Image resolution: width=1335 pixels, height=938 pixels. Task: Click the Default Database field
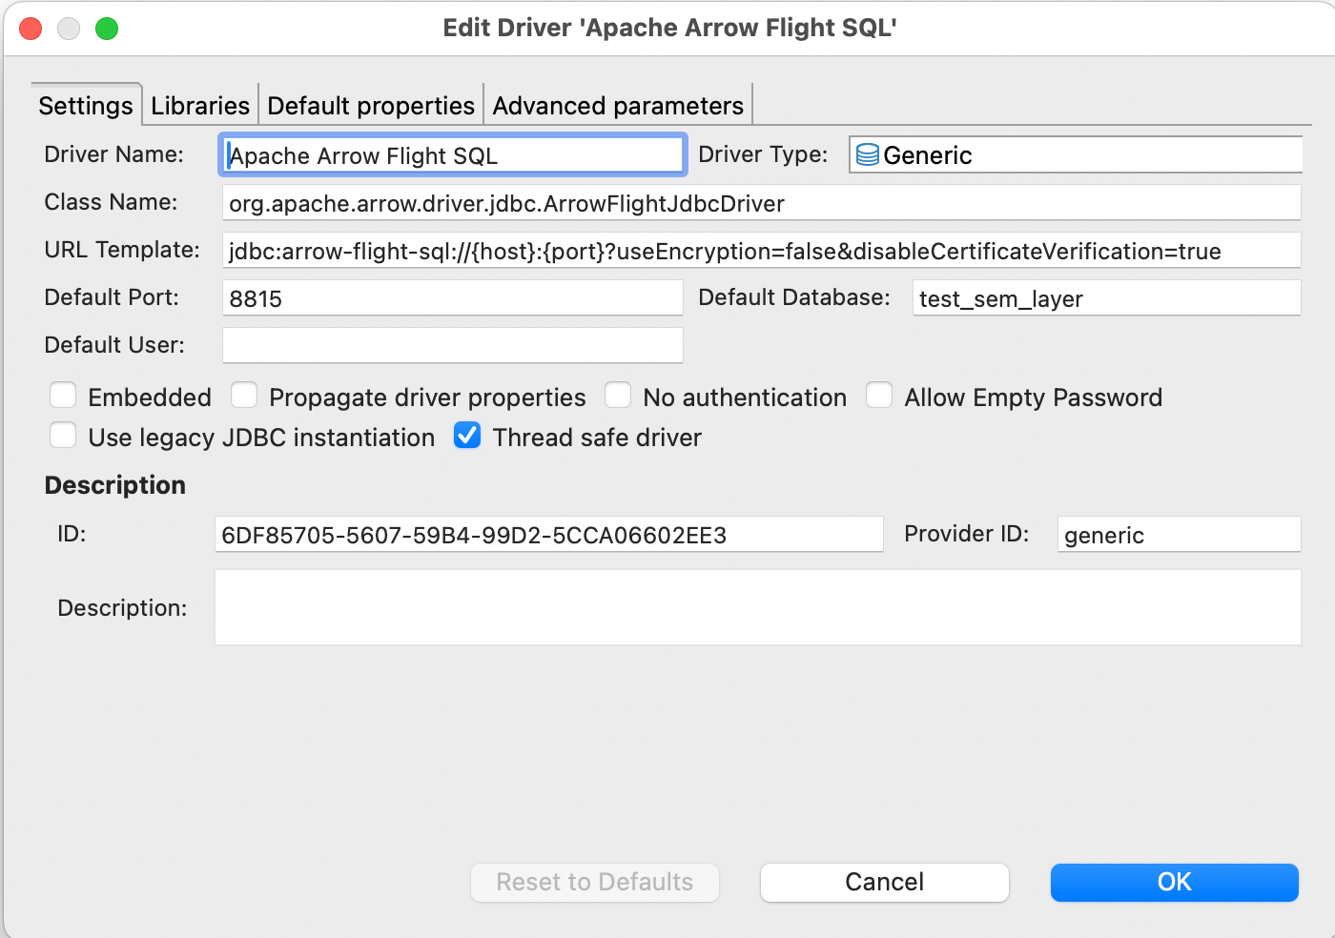[x=1107, y=297]
